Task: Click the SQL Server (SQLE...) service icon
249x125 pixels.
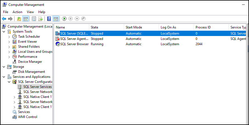Action: point(58,33)
